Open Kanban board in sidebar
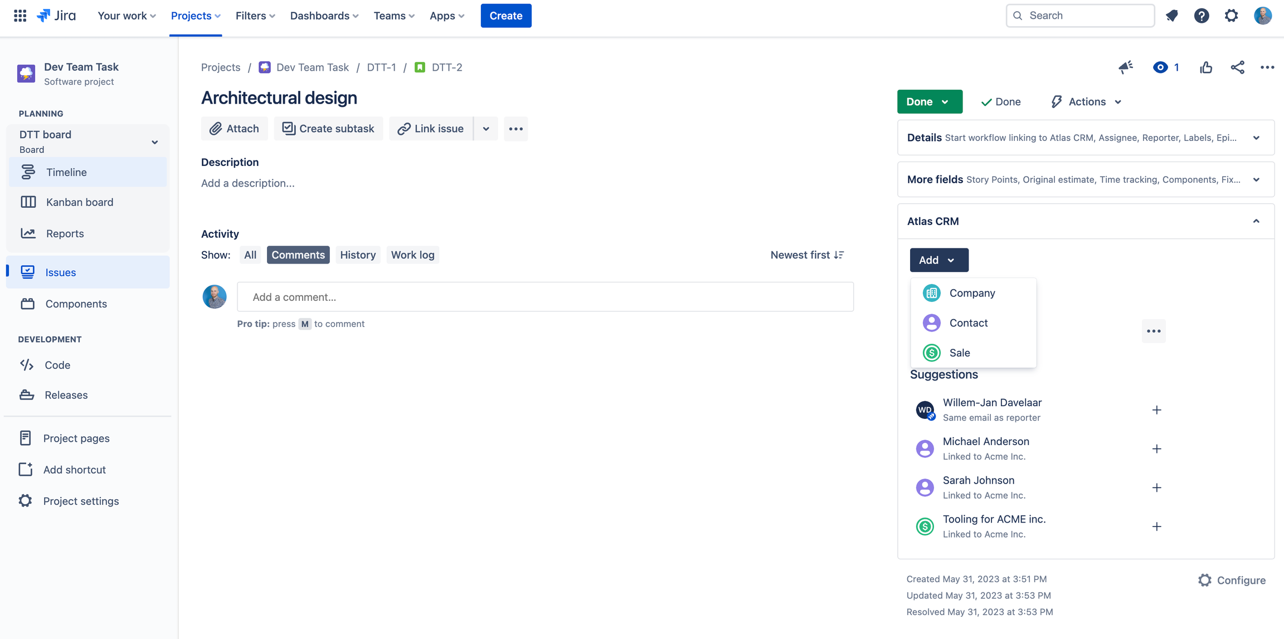 click(x=80, y=202)
